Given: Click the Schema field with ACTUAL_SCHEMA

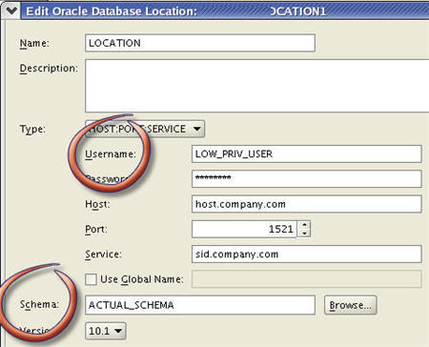Looking at the screenshot, I should tap(200, 305).
